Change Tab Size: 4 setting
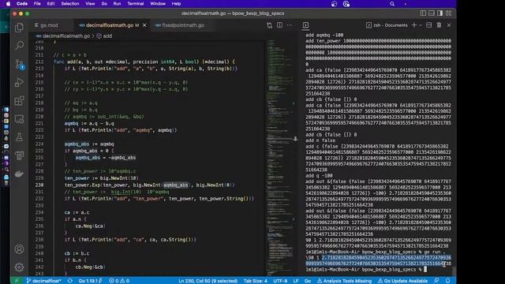The image size is (505, 284). [x=255, y=281]
